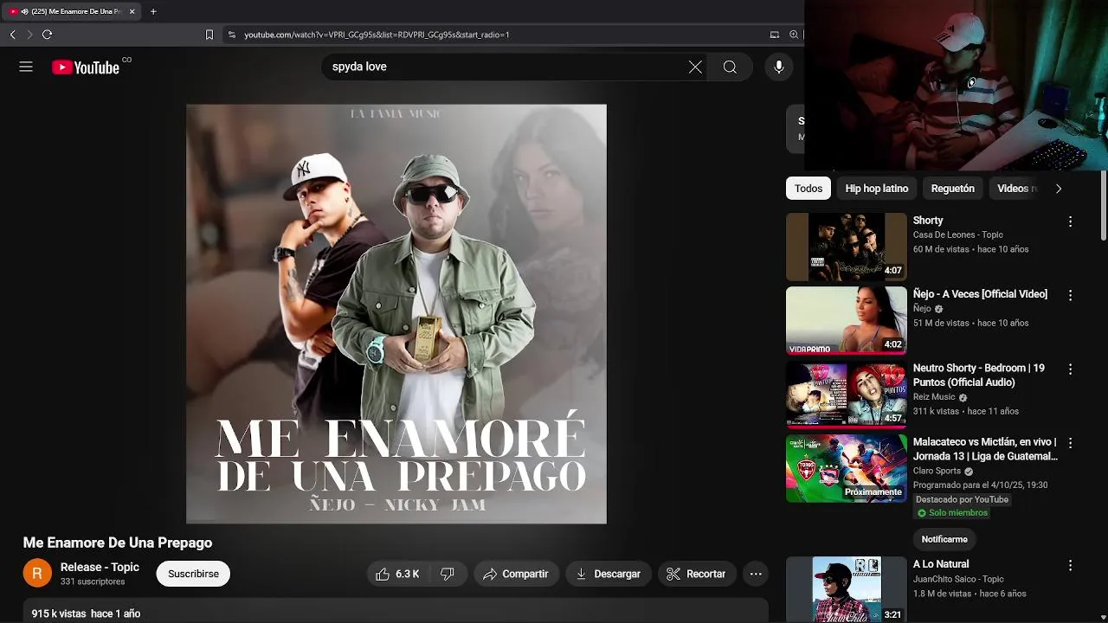Image resolution: width=1108 pixels, height=623 pixels.
Task: Open JuanChito Salco - Topic channel
Action: tap(958, 580)
